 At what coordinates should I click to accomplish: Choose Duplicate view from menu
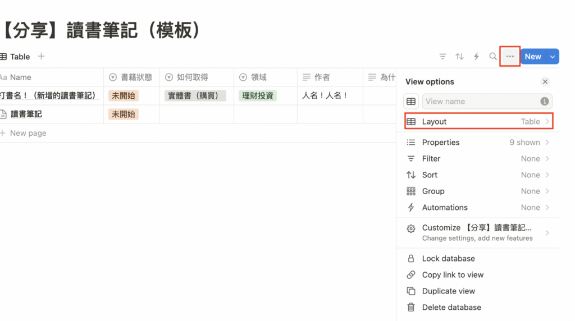tap(448, 291)
